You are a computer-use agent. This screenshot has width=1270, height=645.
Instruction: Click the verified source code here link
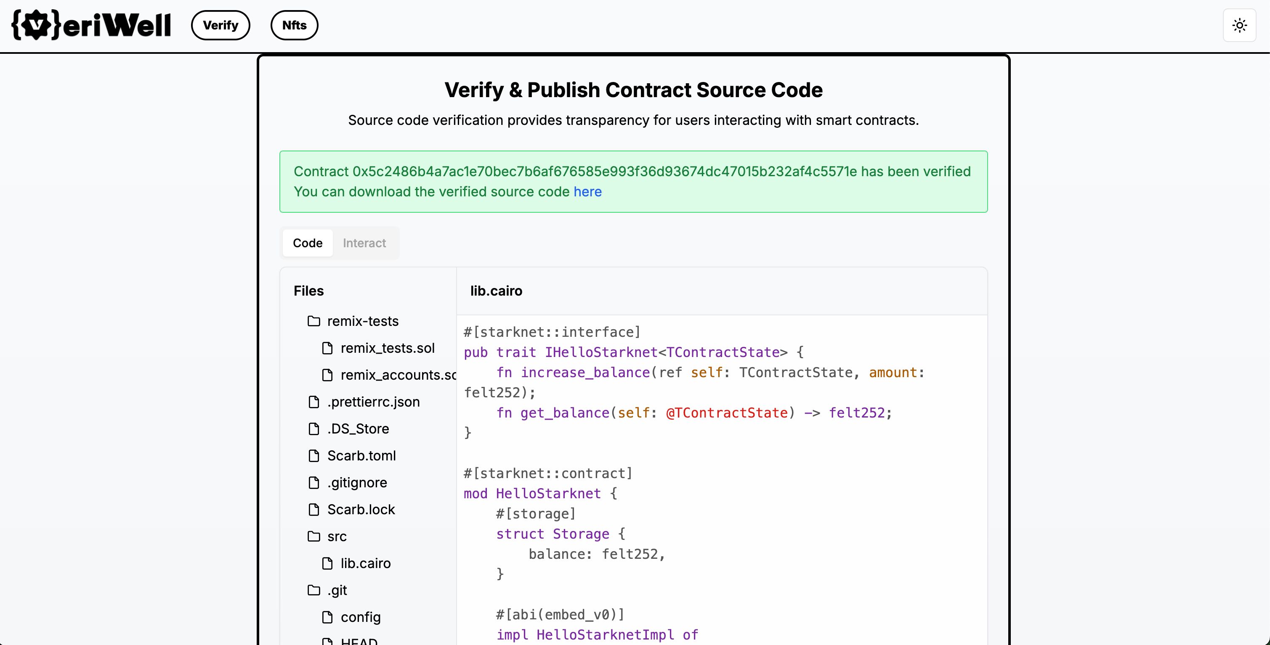pos(588,191)
